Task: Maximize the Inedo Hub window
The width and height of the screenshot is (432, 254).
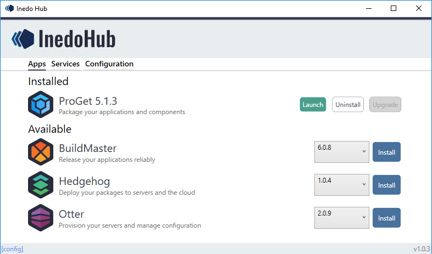Action: (x=393, y=8)
